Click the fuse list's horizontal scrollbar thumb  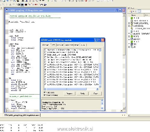(x=67, y=89)
